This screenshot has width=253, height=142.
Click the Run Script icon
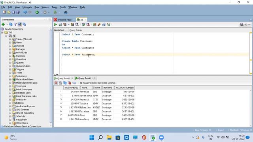click(60, 24)
